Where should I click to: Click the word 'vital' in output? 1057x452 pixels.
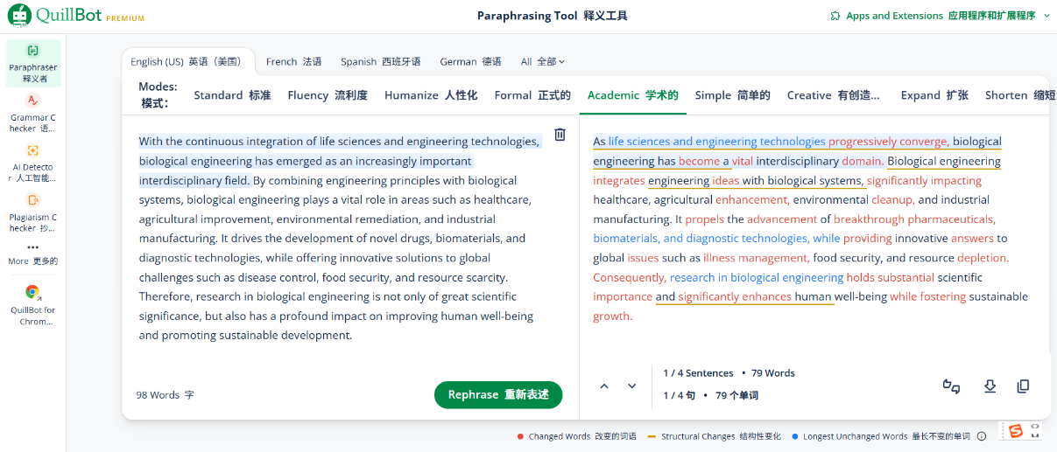point(743,161)
